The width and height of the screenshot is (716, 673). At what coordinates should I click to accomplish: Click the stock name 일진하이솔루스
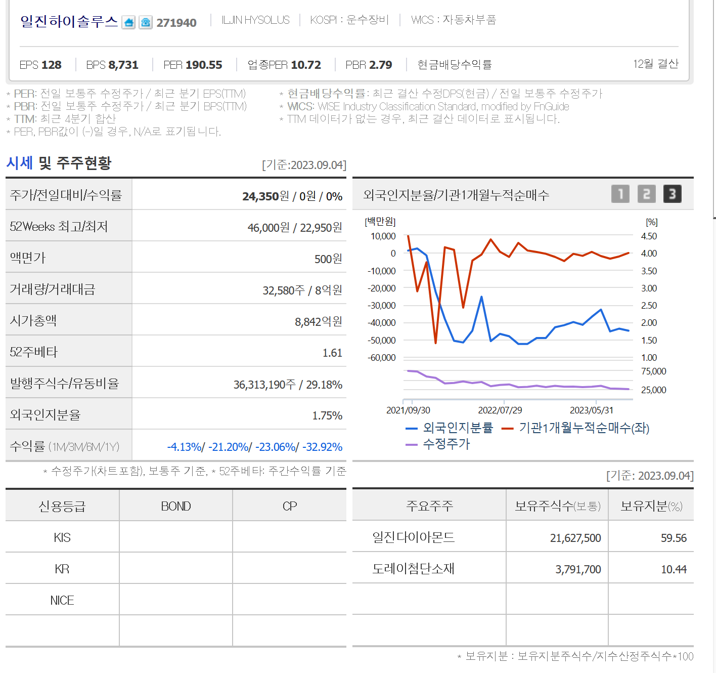pyautogui.click(x=69, y=22)
